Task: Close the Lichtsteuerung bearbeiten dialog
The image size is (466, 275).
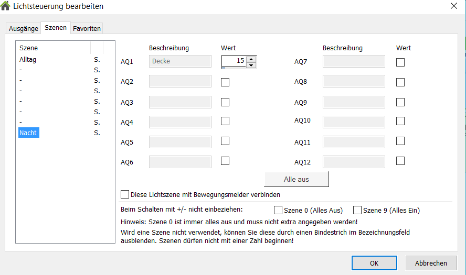Action: click(453, 6)
